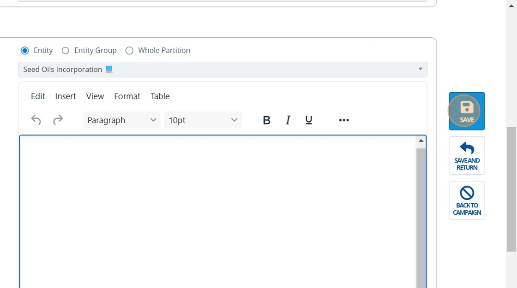
Task: Toggle bold formatting
Action: (x=266, y=120)
